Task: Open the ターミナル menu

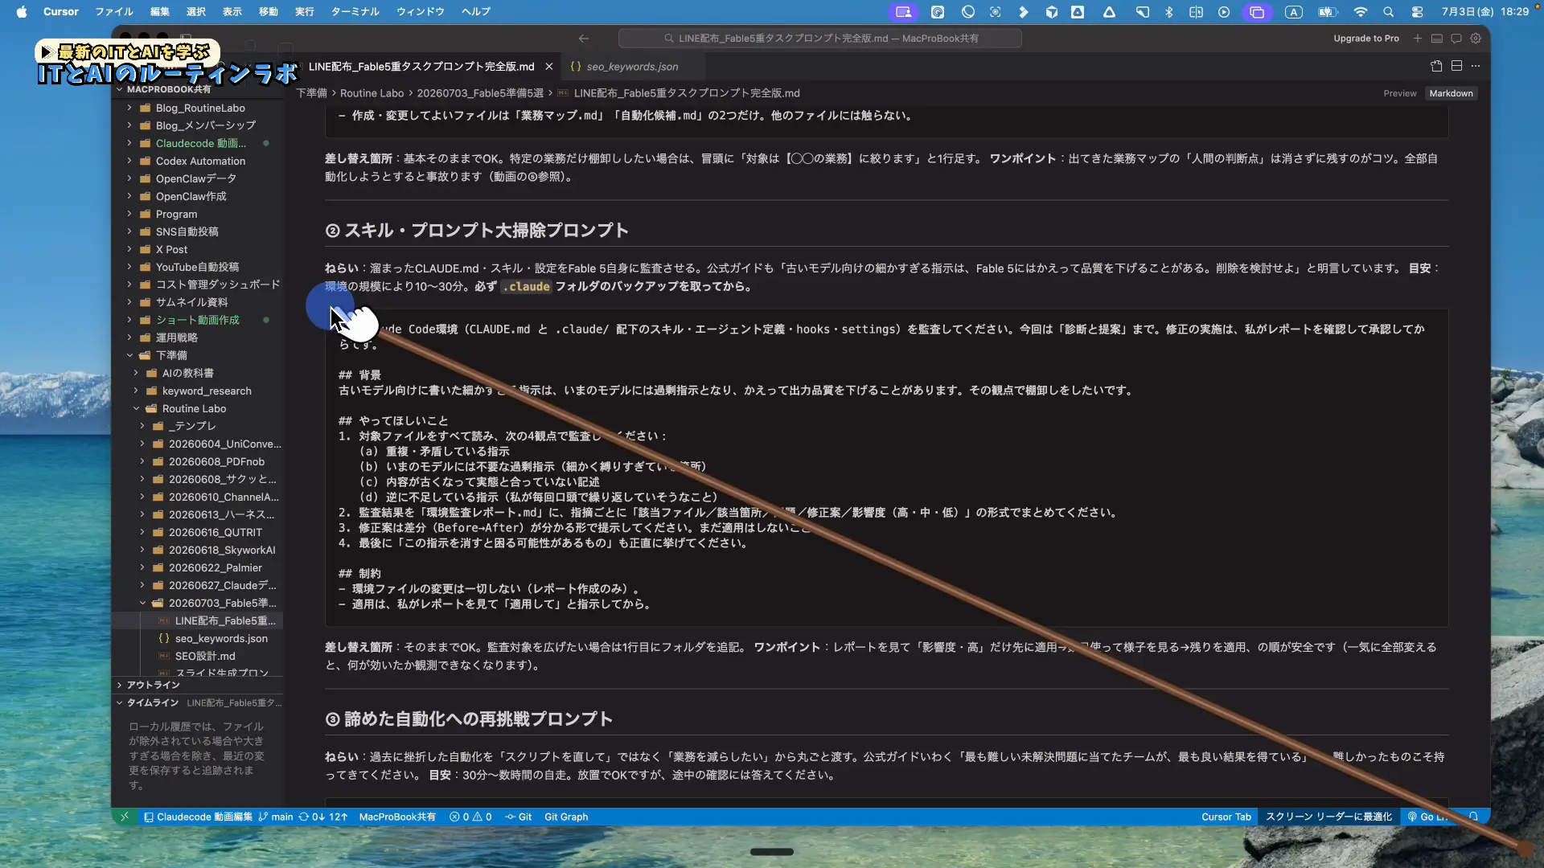Action: (355, 11)
